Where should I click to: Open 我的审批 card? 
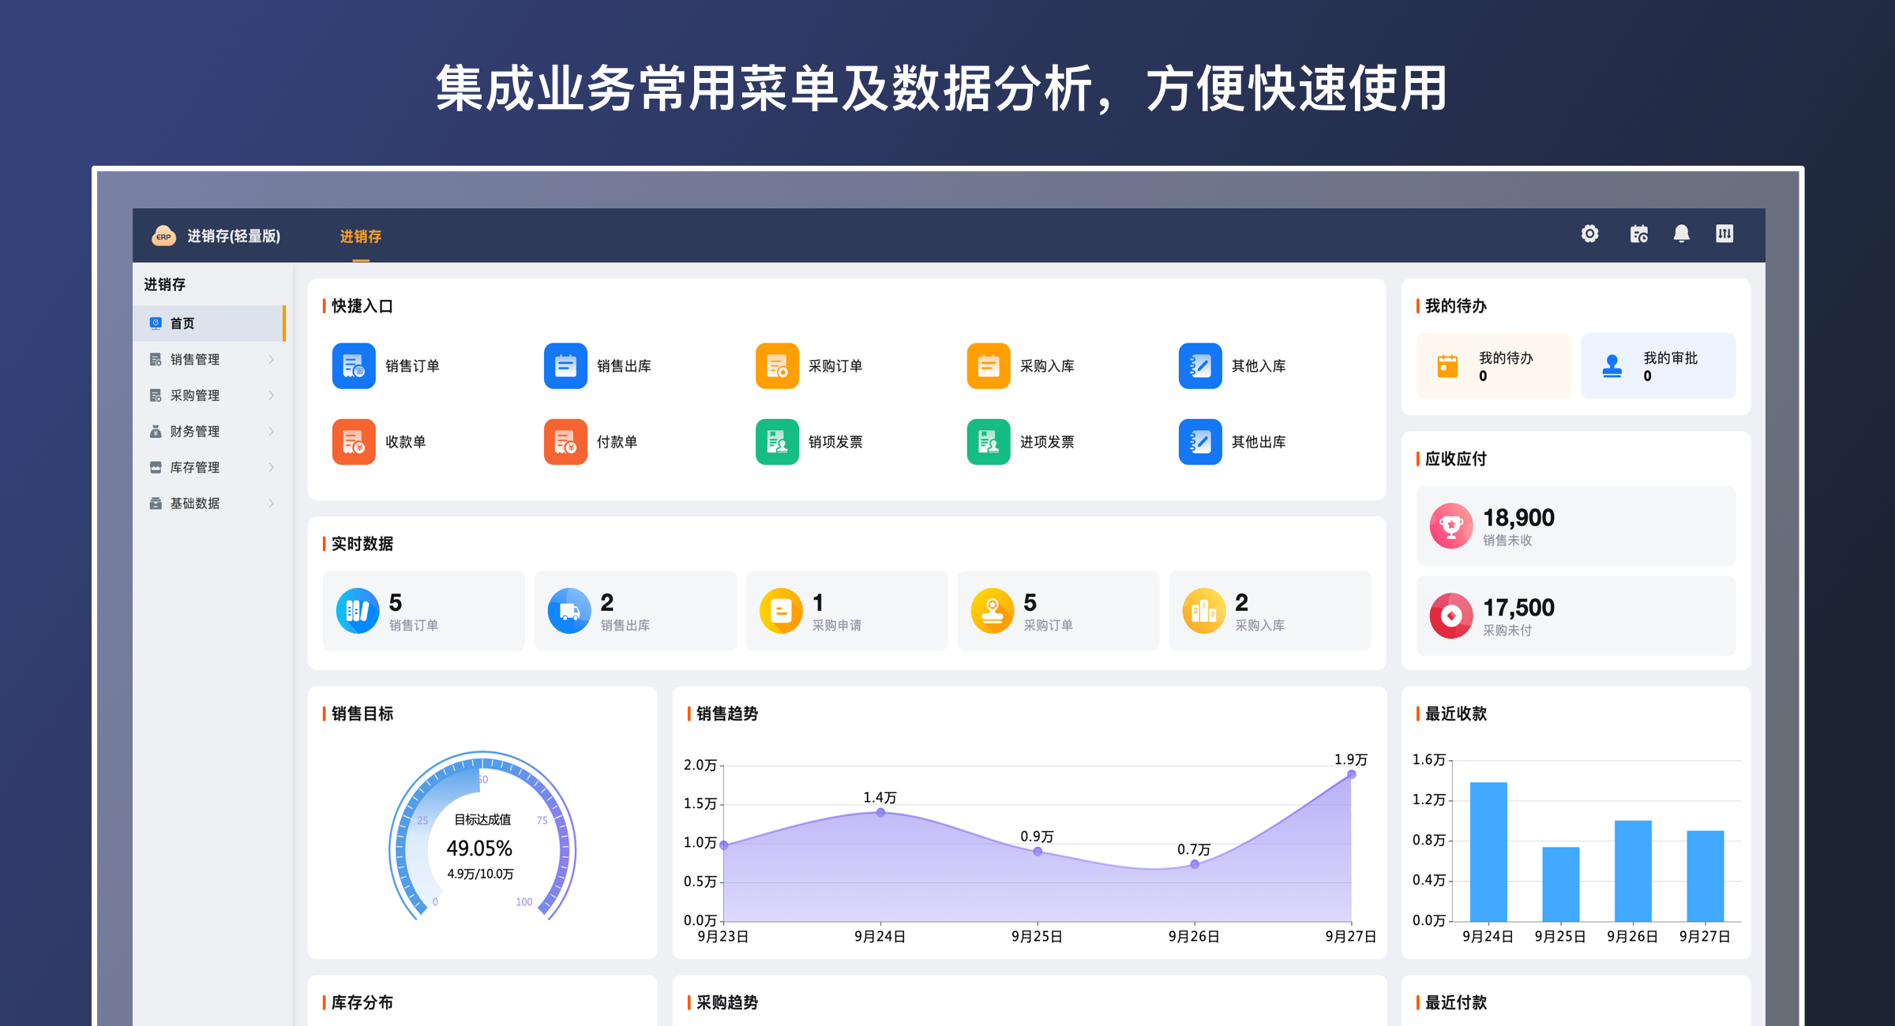point(1658,365)
